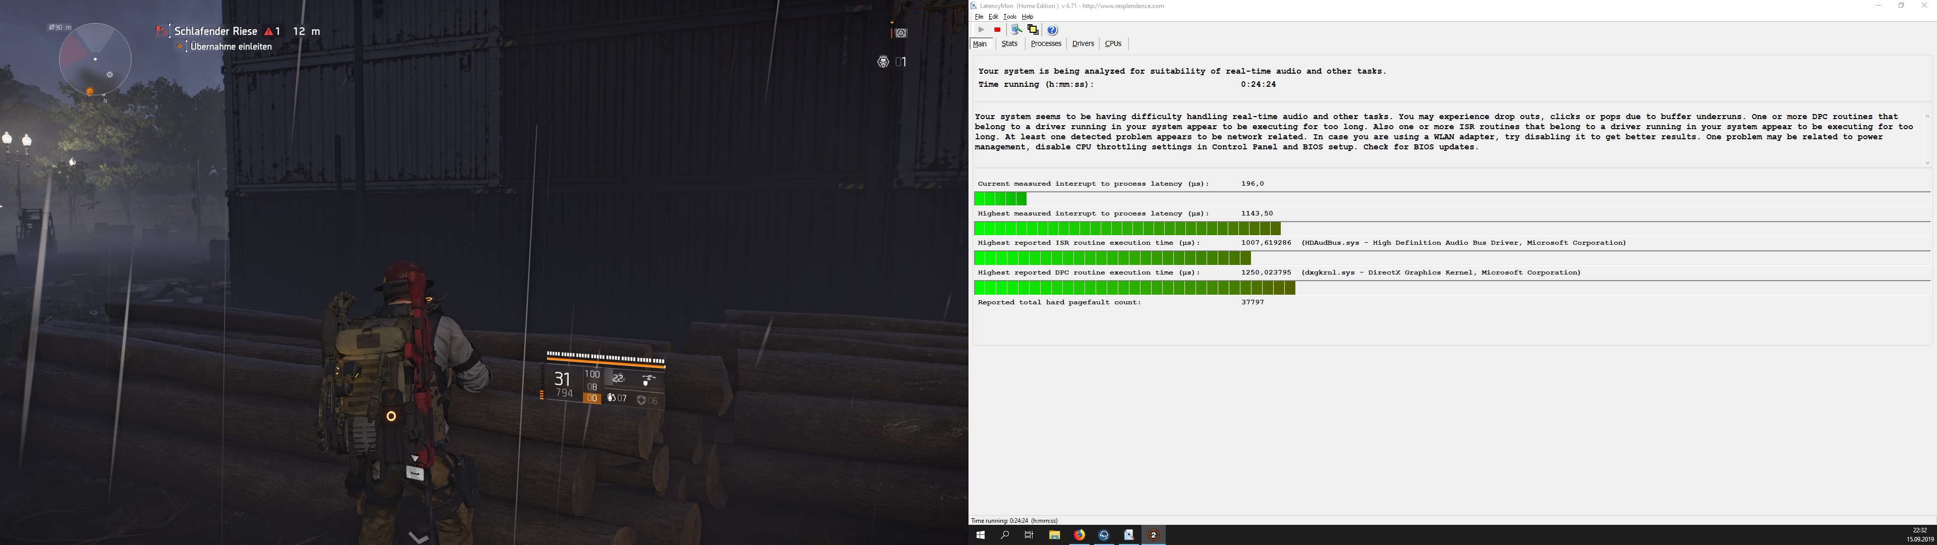Click the TeamSpeak headset taskbar icon
Viewport: 1937px width, 545px height.
[1104, 535]
